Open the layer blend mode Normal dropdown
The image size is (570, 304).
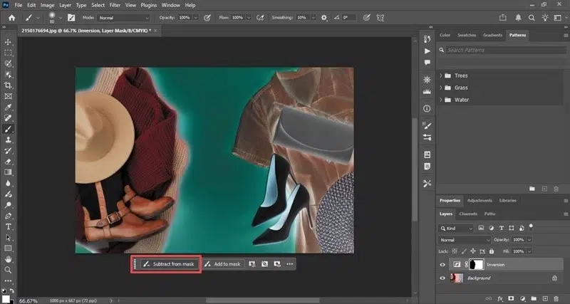pyautogui.click(x=465, y=240)
